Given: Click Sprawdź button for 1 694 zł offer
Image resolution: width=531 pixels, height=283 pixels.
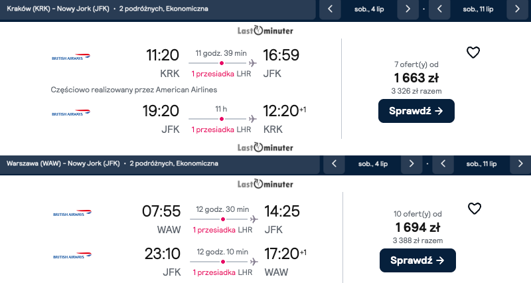Looking at the screenshot, I should 417,260.
